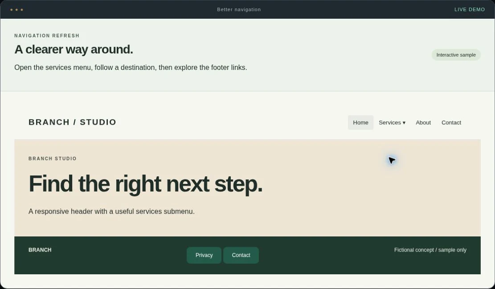Select the Home nav item

(360, 122)
